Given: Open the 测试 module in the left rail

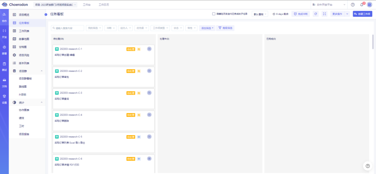Looking at the screenshot, I should pyautogui.click(x=4, y=67).
